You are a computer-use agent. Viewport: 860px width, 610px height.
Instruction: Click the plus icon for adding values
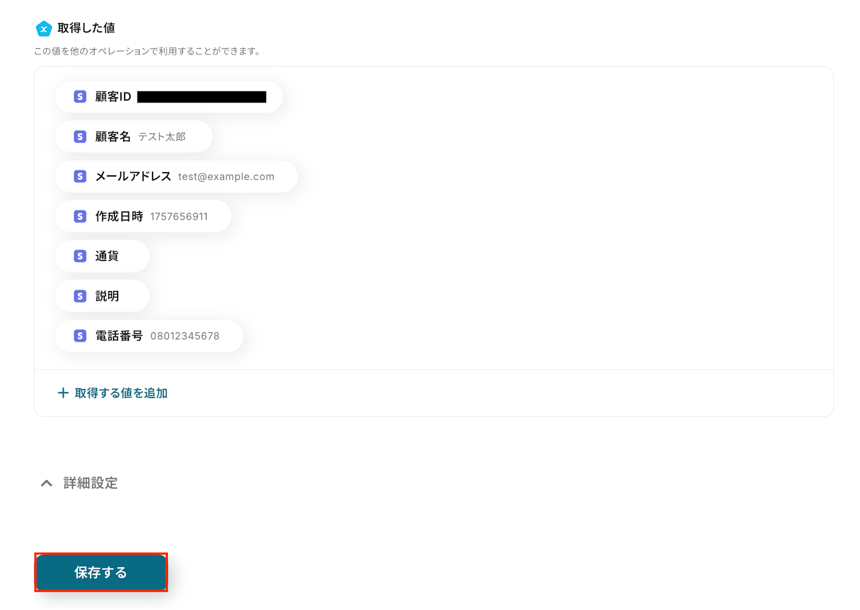[x=63, y=393]
